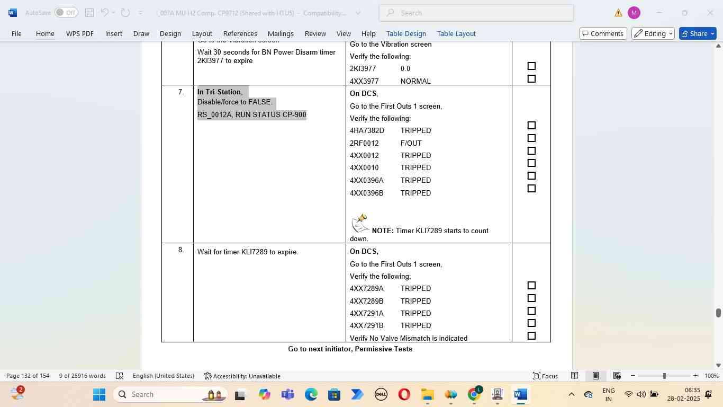The width and height of the screenshot is (723, 407).
Task: Change language English (United States)
Action: (163, 376)
